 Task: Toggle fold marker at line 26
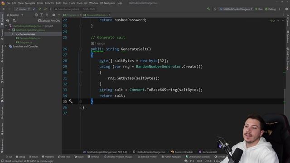[81, 49]
